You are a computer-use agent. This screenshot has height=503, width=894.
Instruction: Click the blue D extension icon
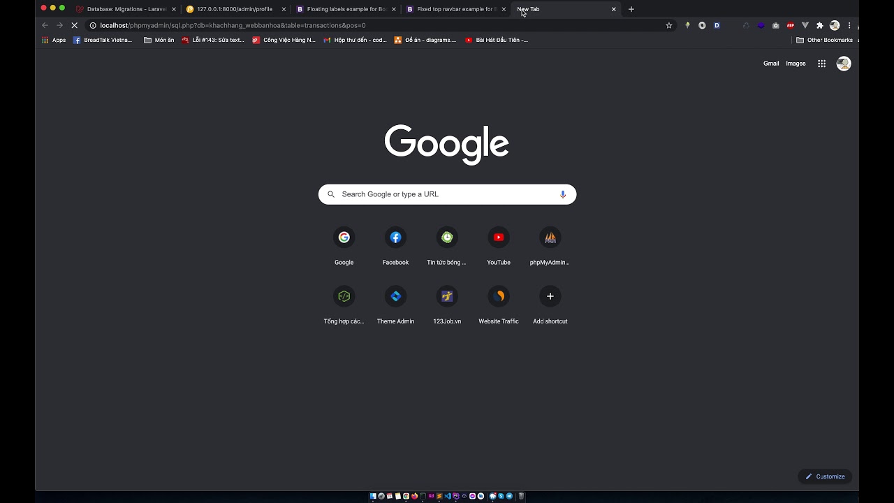[717, 25]
